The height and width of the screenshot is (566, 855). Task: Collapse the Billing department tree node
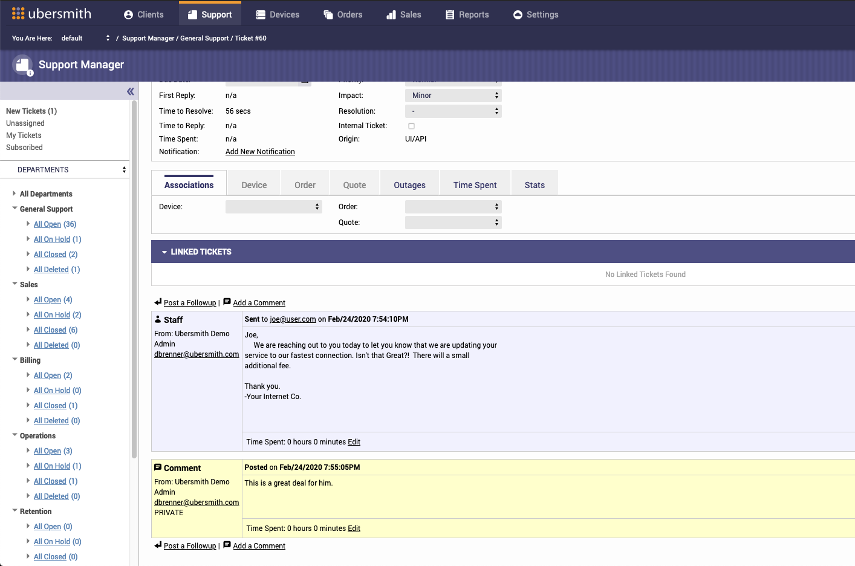pos(15,360)
